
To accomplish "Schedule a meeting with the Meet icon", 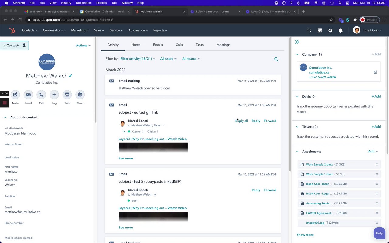I will (80, 95).
